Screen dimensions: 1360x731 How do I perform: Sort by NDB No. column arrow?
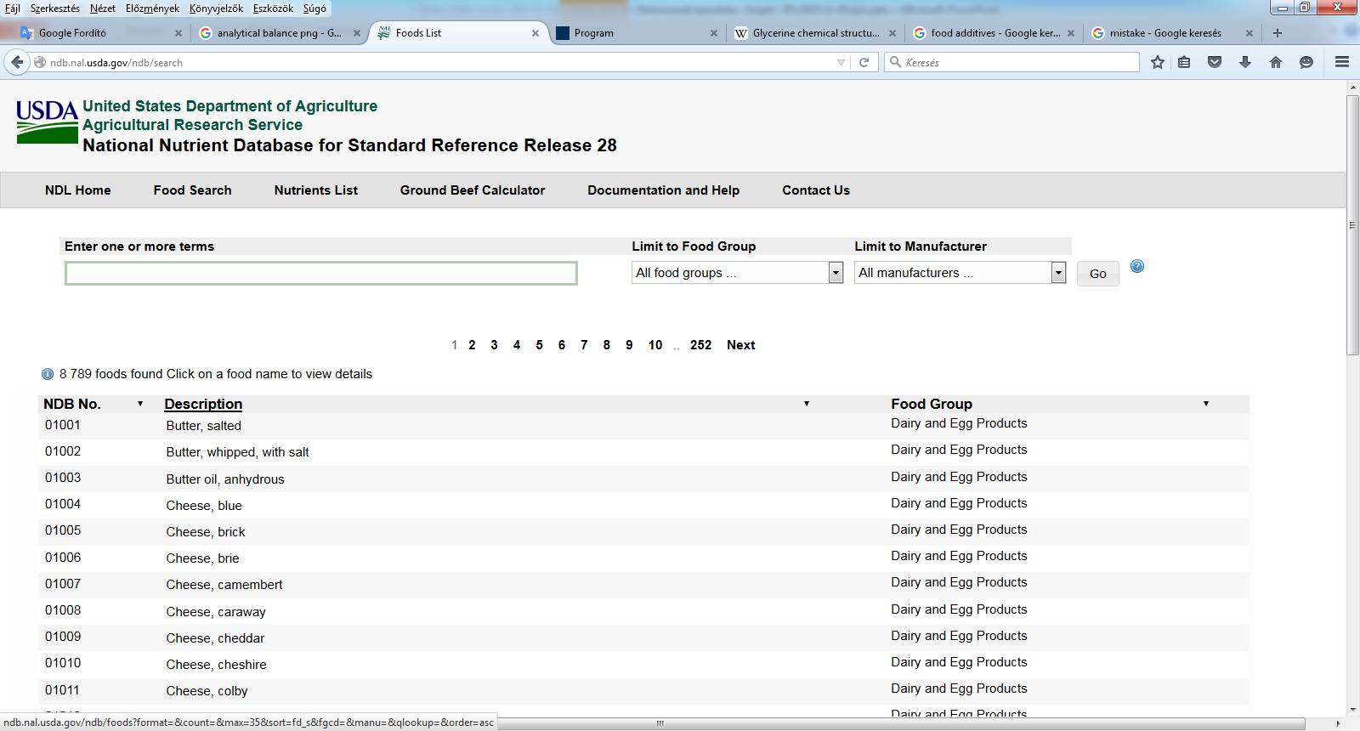coord(140,404)
